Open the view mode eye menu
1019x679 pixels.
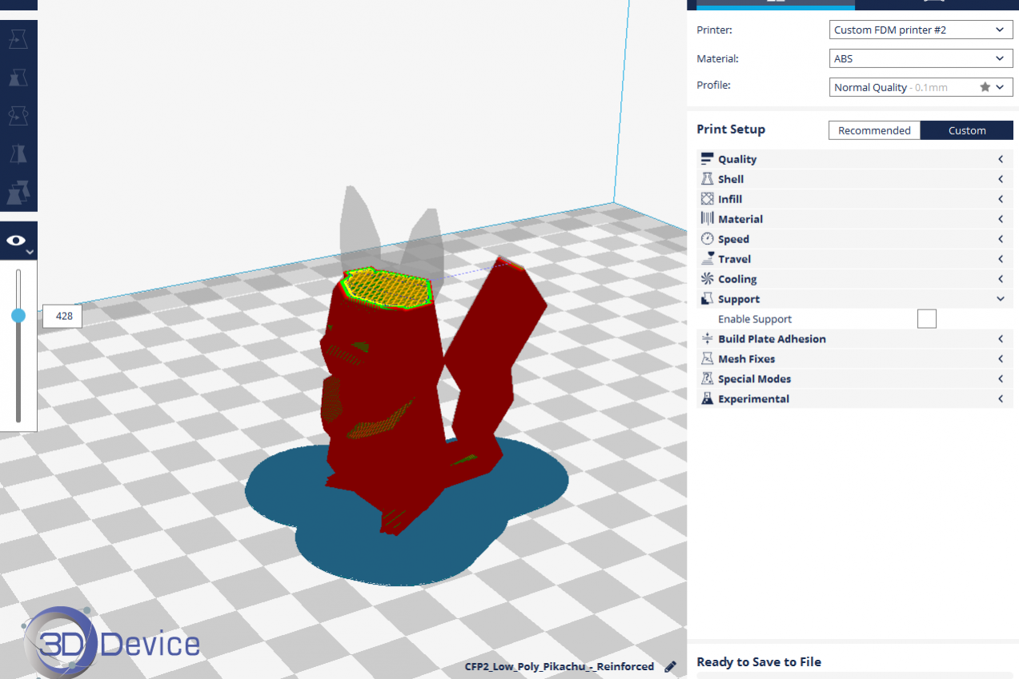click(x=18, y=241)
